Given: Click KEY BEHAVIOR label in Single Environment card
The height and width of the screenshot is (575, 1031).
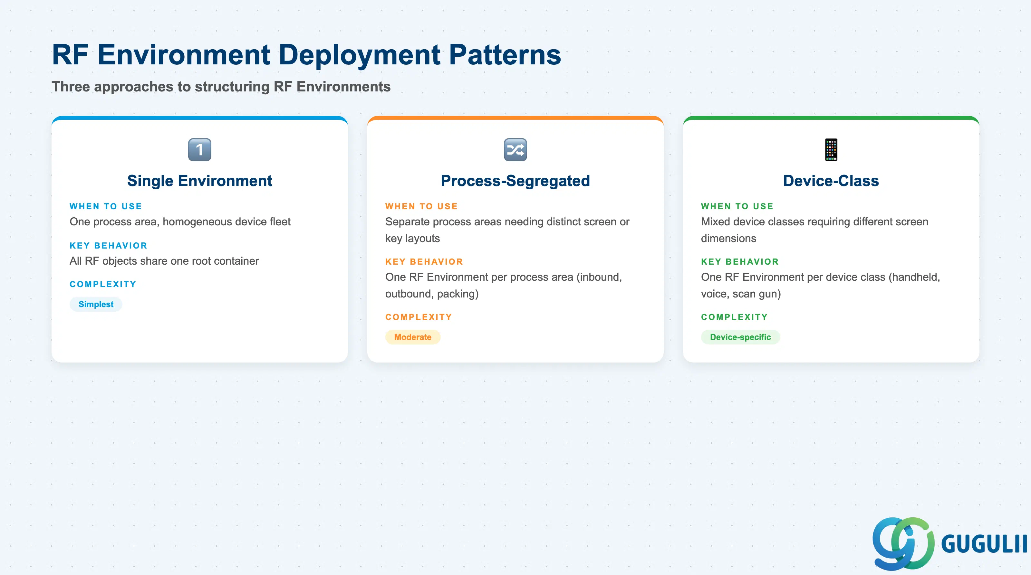Looking at the screenshot, I should pyautogui.click(x=109, y=246).
